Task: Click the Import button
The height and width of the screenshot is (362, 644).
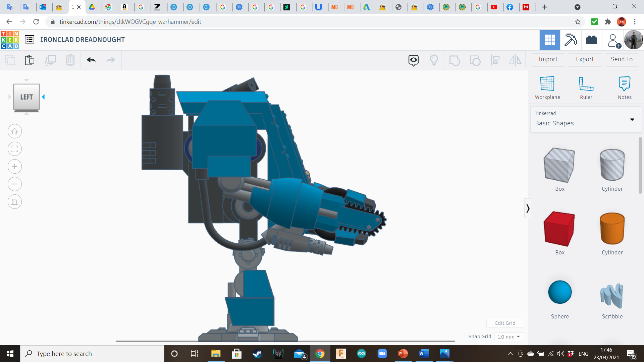Action: pyautogui.click(x=548, y=59)
